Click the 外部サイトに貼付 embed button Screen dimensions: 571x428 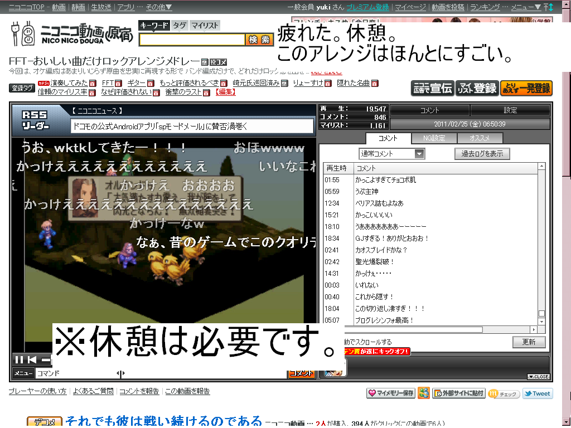[458, 393]
